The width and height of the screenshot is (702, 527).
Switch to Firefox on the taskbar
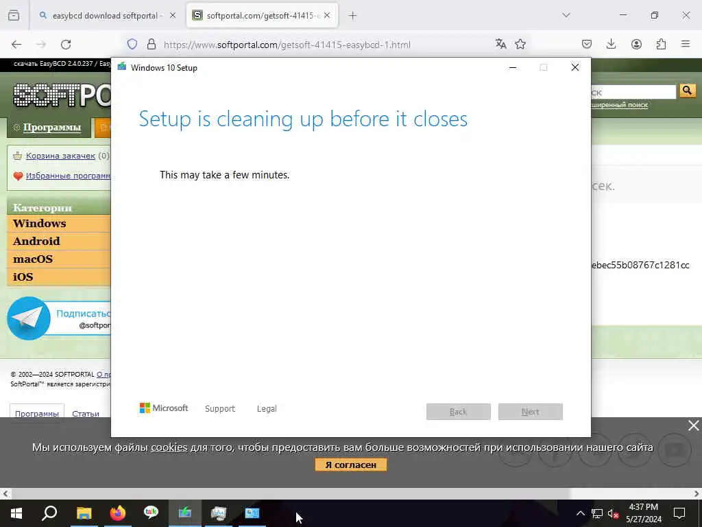point(118,513)
